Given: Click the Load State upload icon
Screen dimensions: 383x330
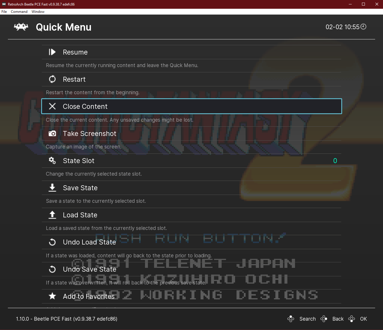Looking at the screenshot, I should 52,215.
